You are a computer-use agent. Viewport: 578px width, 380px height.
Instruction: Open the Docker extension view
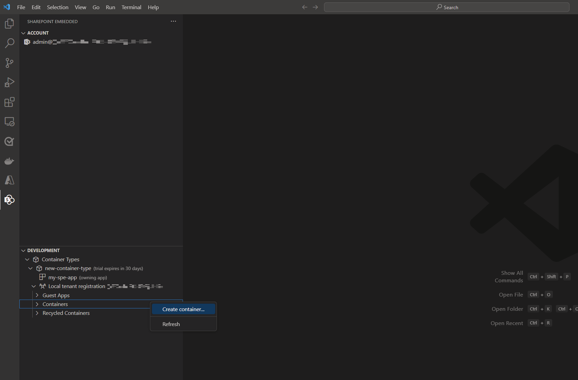(x=9, y=161)
